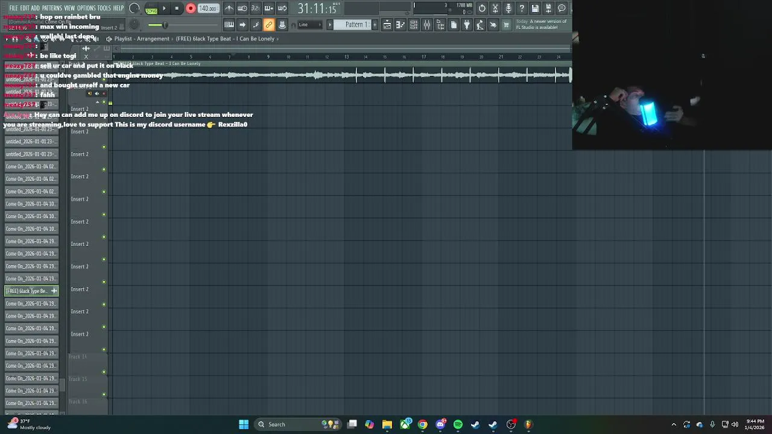Add a new pattern with the plus button
The width and height of the screenshot is (772, 434).
point(375,25)
